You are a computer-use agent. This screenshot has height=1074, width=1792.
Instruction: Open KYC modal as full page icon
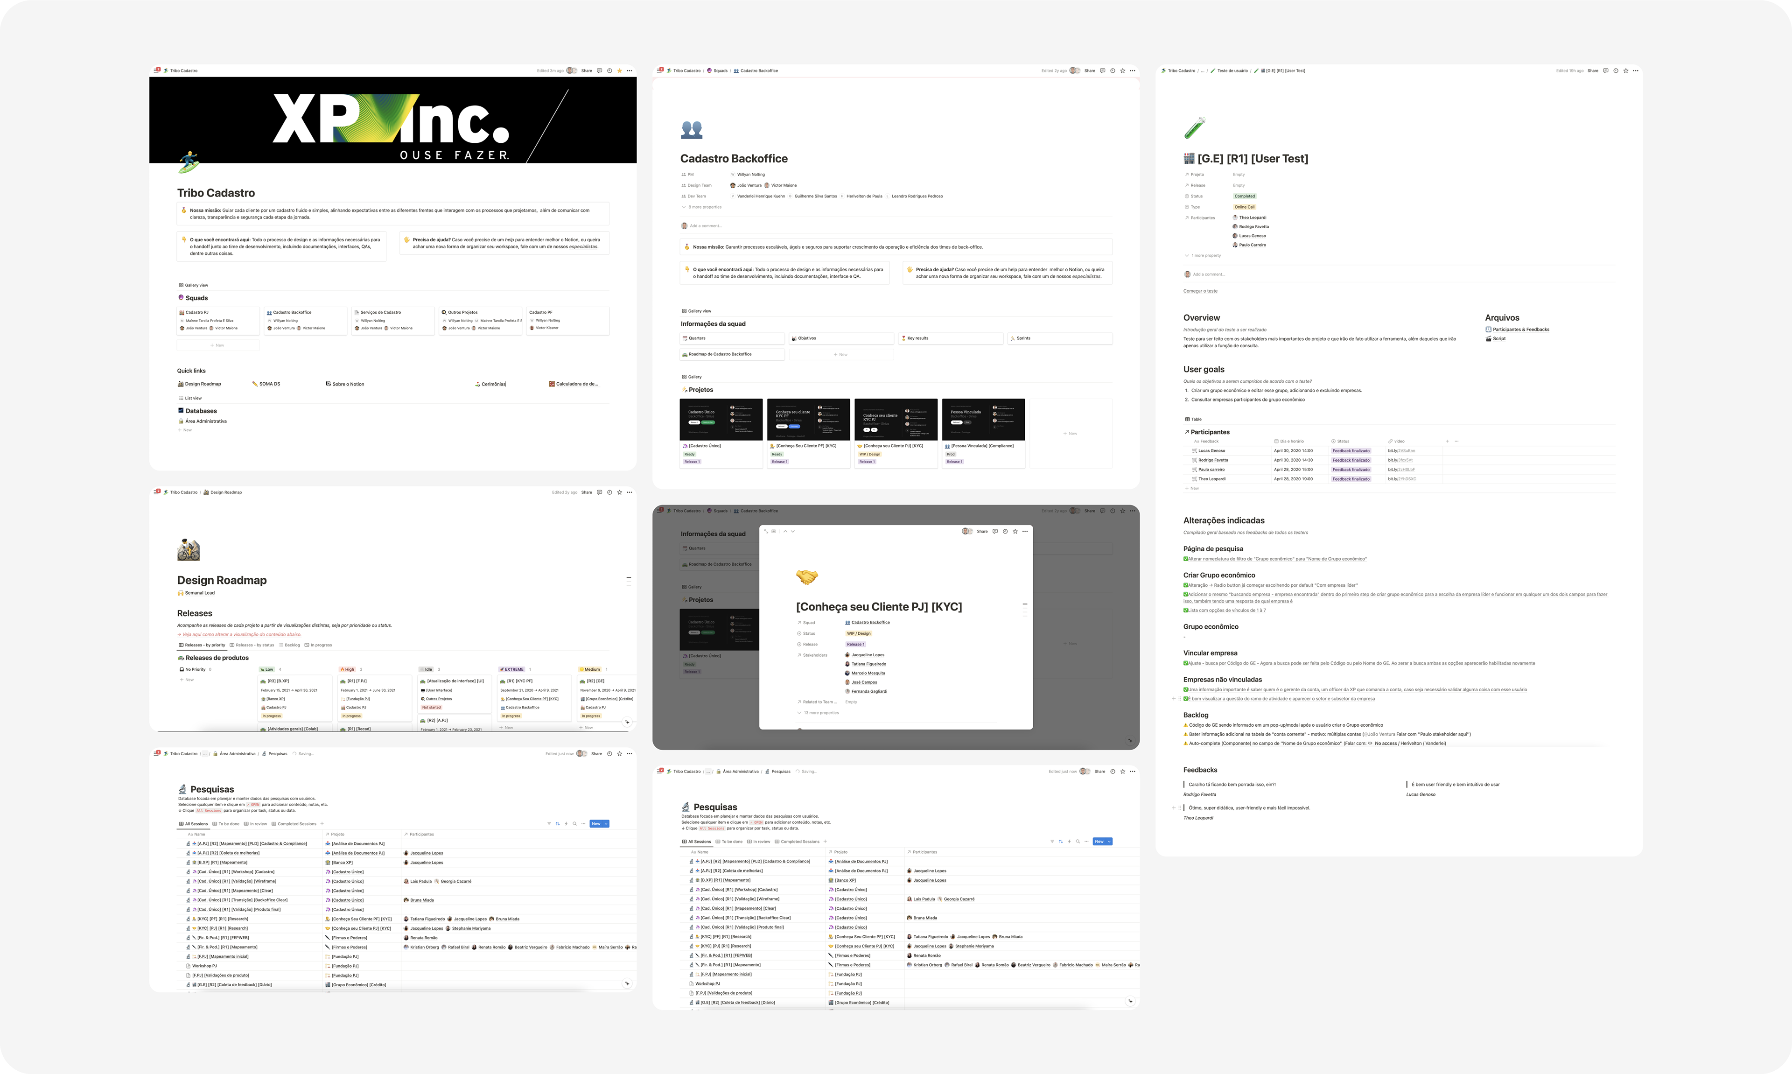[x=766, y=531]
